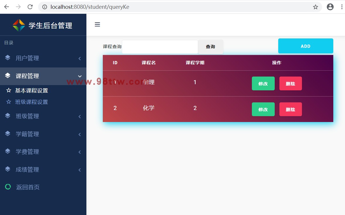Image resolution: width=345 pixels, height=215 pixels.
Task: Open browser three-dot menu
Action: tap(342, 7)
